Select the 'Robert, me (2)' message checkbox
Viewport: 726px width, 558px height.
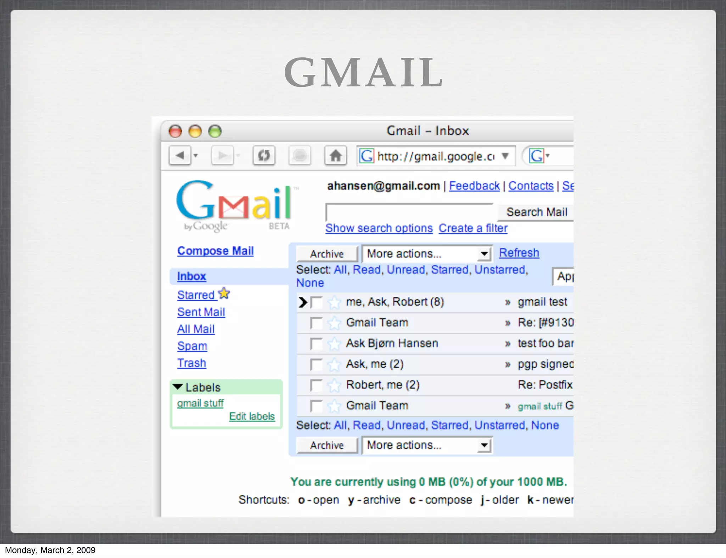(316, 385)
